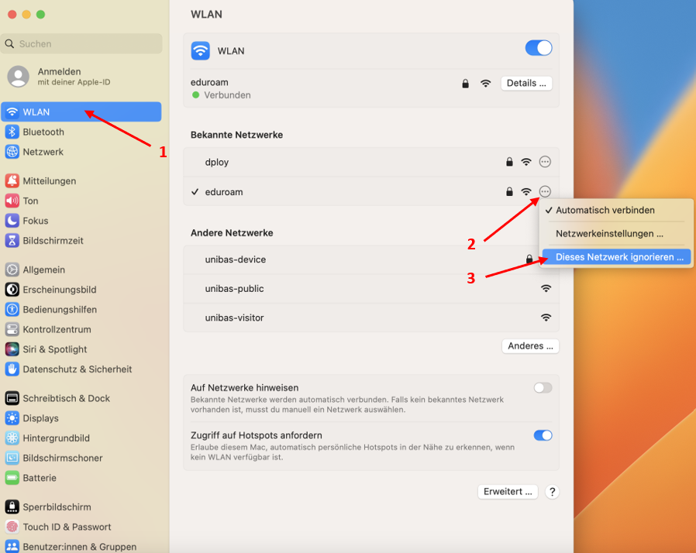Open Batterie settings in sidebar
The height and width of the screenshot is (553, 696).
pos(39,478)
